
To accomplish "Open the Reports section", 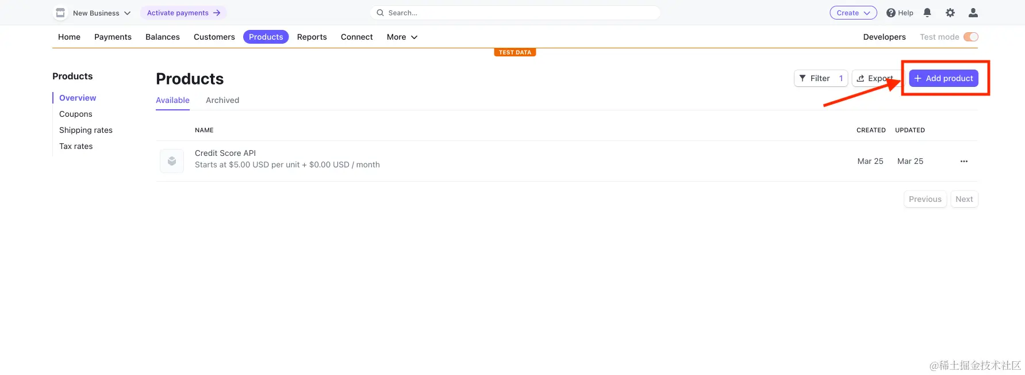I will 312,37.
